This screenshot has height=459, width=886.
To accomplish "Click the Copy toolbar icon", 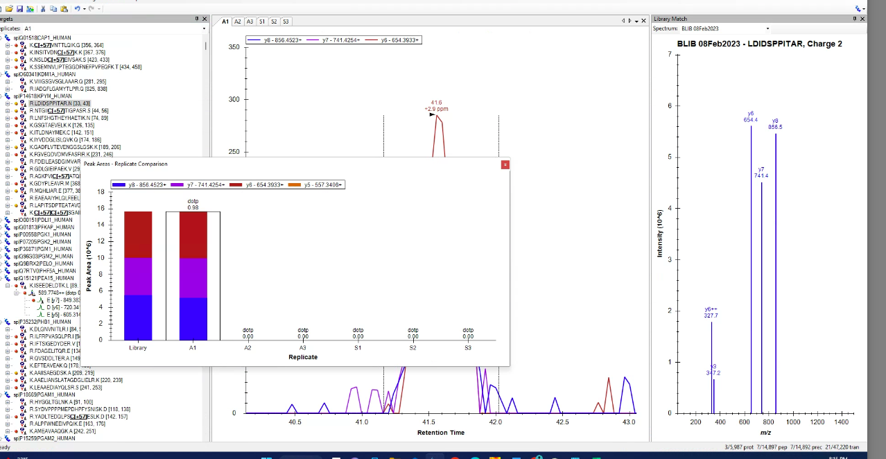I will 53,8.
